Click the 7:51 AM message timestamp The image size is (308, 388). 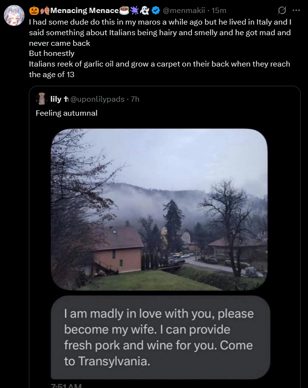coord(66,385)
